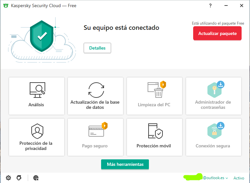Open Protección de la privacidad tile
The height and width of the screenshot is (183, 250).
pos(37,137)
